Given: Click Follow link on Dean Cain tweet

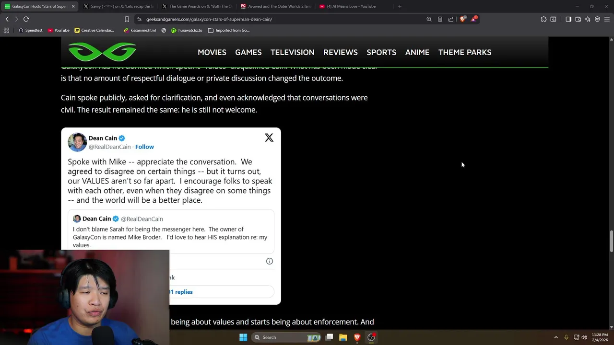Looking at the screenshot, I should [x=144, y=147].
